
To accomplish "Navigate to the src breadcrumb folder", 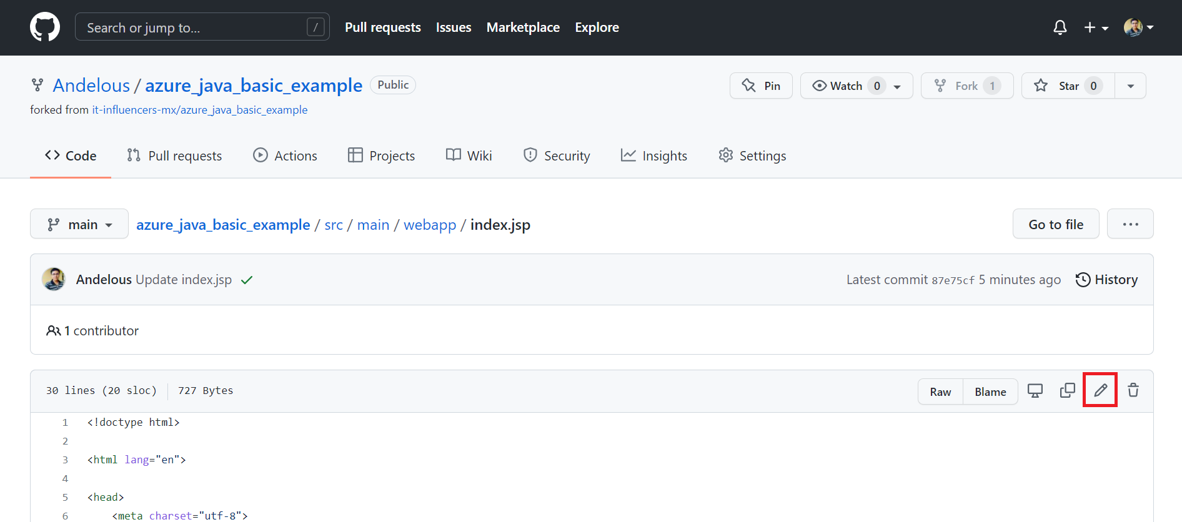I will coord(334,225).
